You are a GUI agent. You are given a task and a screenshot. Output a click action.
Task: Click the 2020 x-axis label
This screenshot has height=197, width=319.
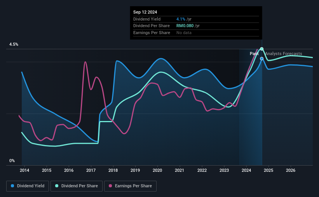pyautogui.click(x=157, y=170)
